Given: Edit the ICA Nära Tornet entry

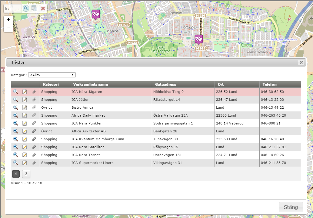Looking at the screenshot, I should [25, 155].
